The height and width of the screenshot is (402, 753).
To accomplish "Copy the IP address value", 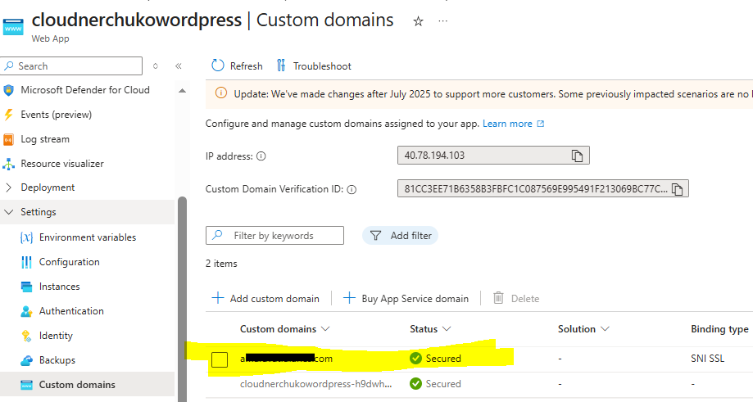I will click(577, 156).
